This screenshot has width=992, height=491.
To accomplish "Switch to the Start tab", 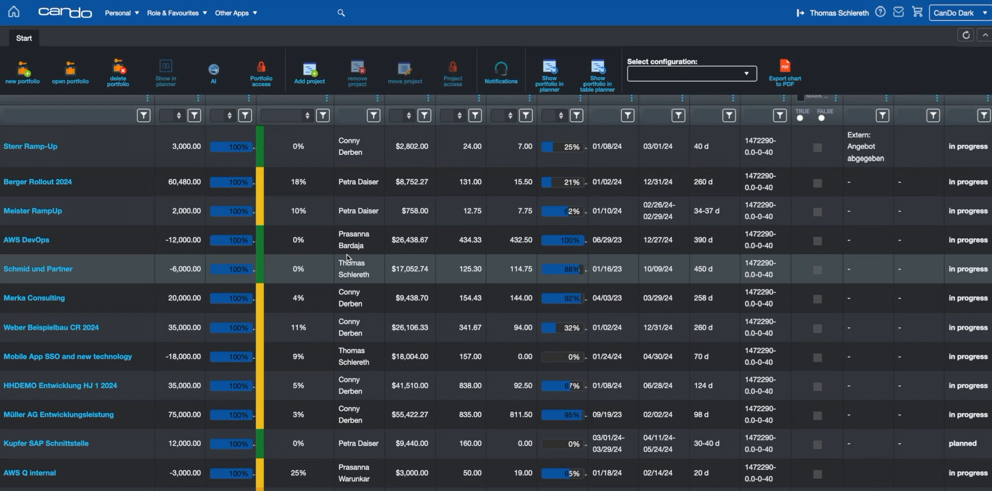I will (24, 38).
